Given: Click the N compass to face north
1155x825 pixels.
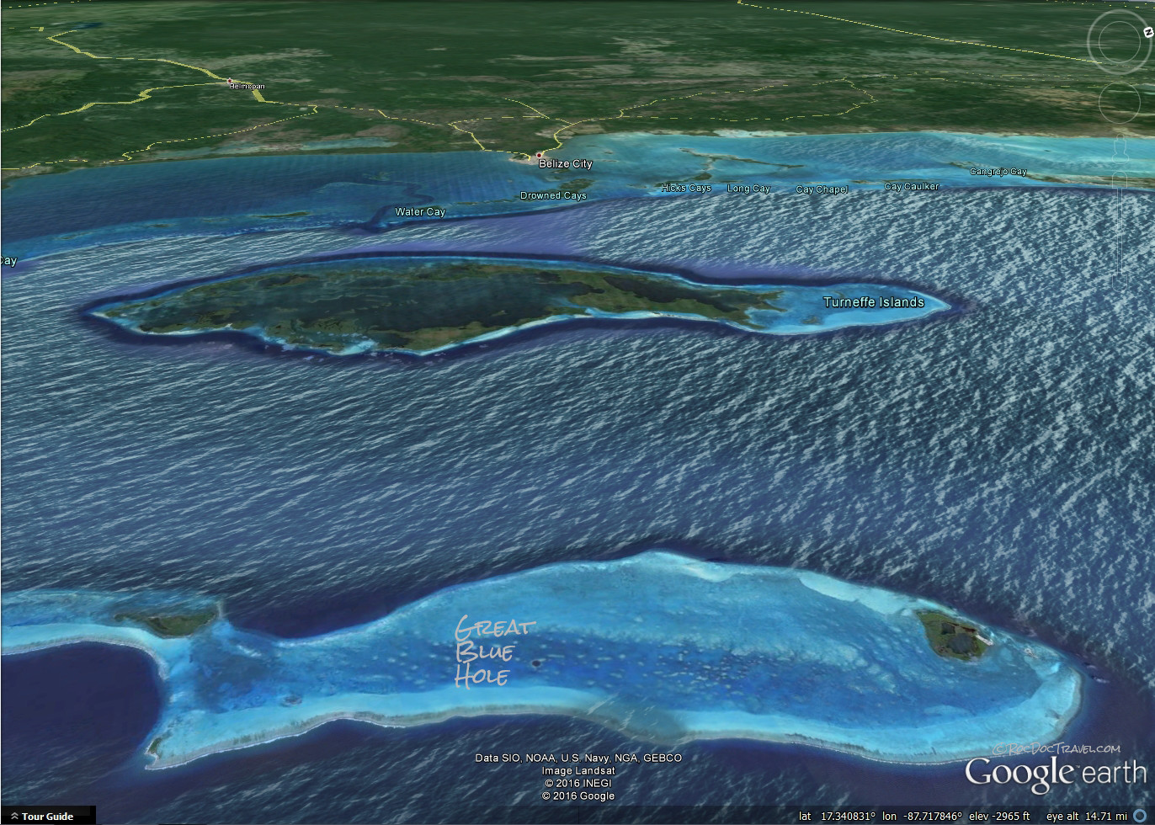Looking at the screenshot, I should [1148, 32].
